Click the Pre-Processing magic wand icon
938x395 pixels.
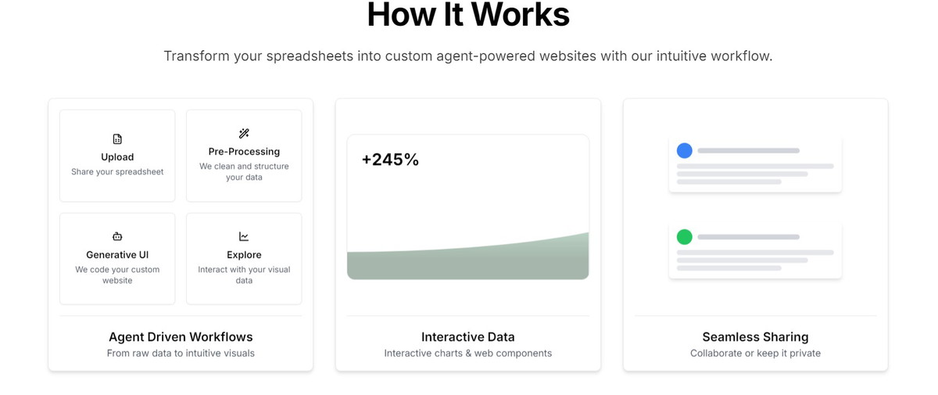point(244,134)
